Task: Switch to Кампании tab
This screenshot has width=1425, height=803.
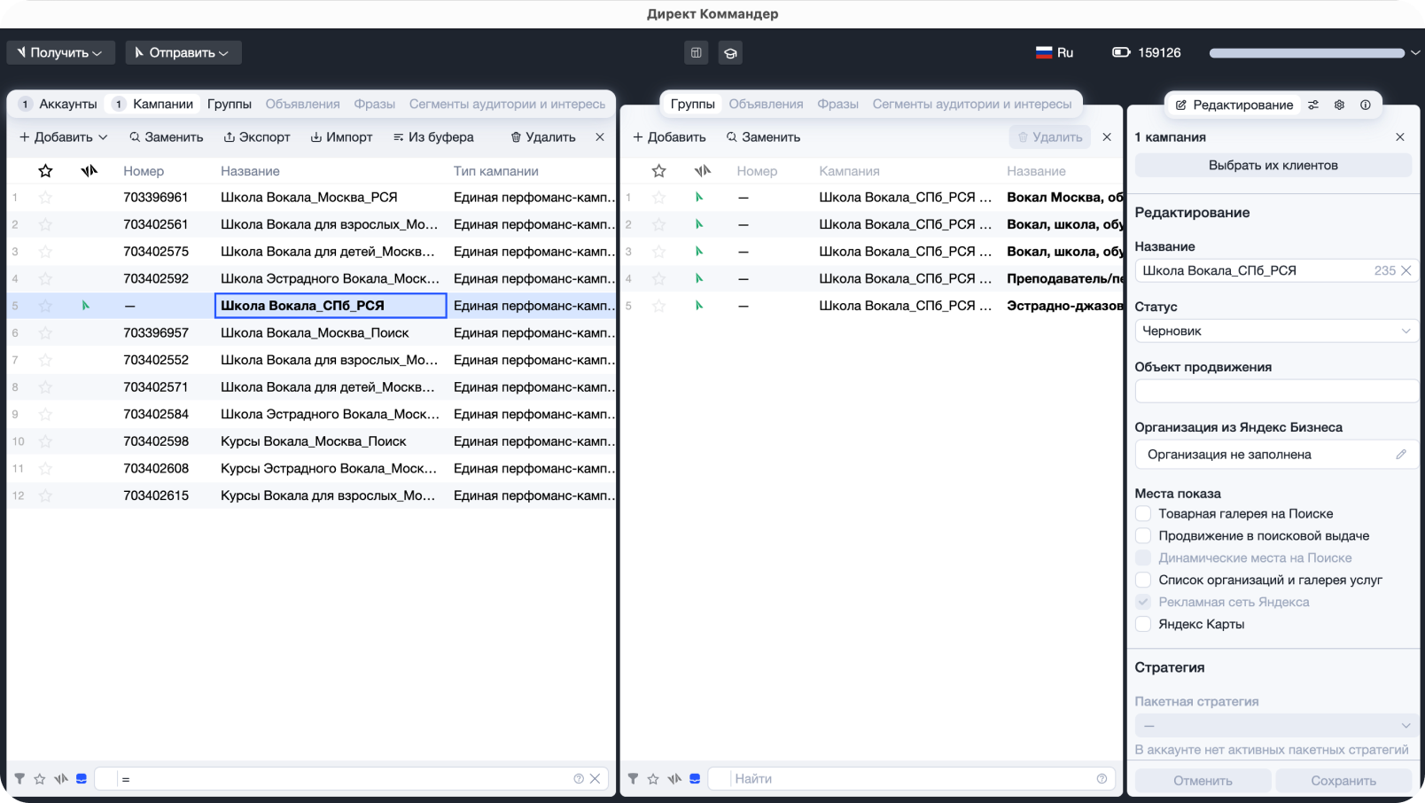Action: click(x=153, y=105)
